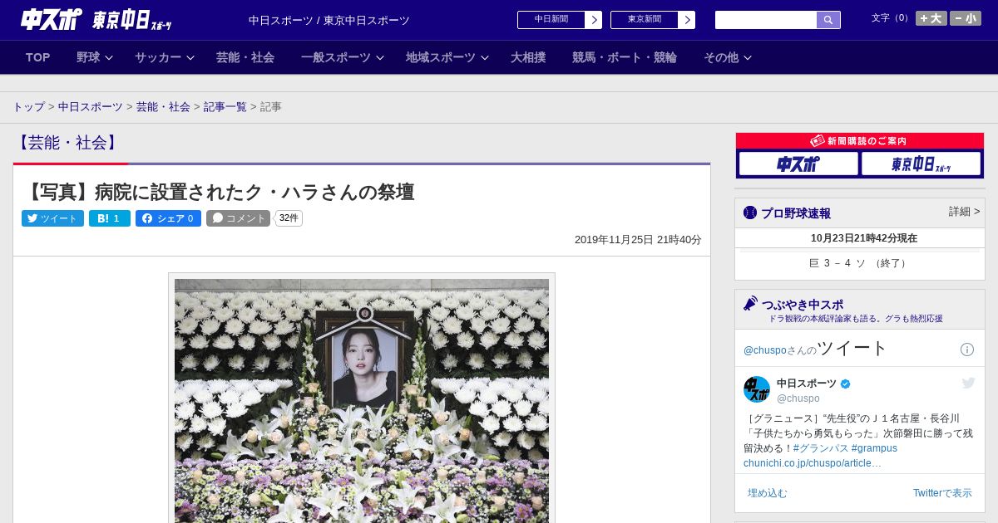Click the score row 巨 3 − 4 ソ
998x523 pixels.
(x=860, y=263)
